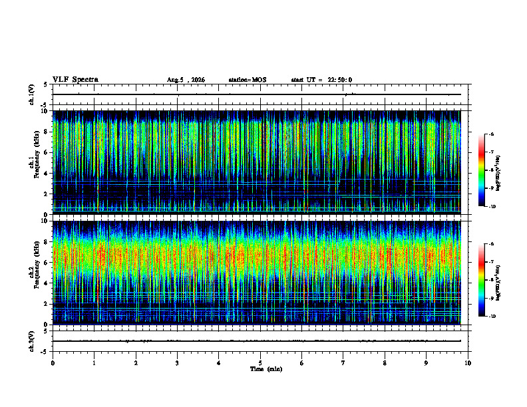
Task: Click the ch.3 voltage waveform trace
Action: (256, 341)
